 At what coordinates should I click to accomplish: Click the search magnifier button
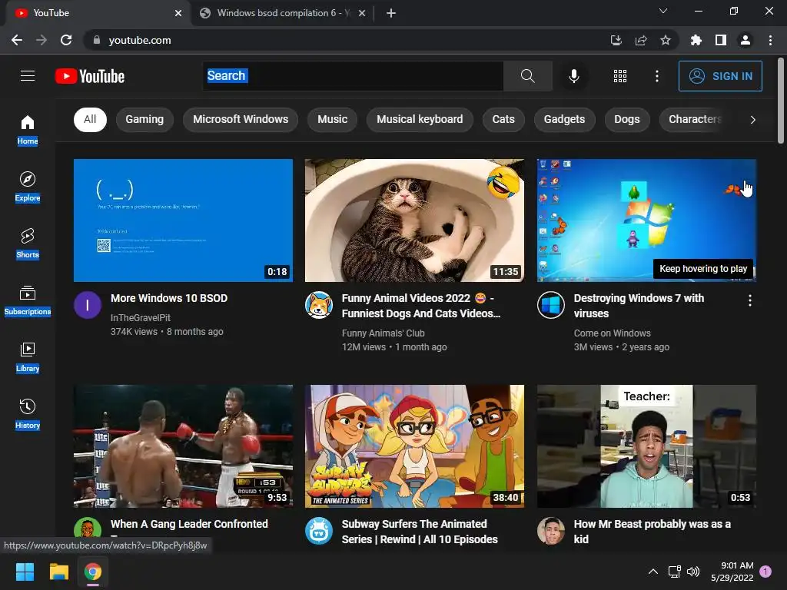pyautogui.click(x=527, y=76)
